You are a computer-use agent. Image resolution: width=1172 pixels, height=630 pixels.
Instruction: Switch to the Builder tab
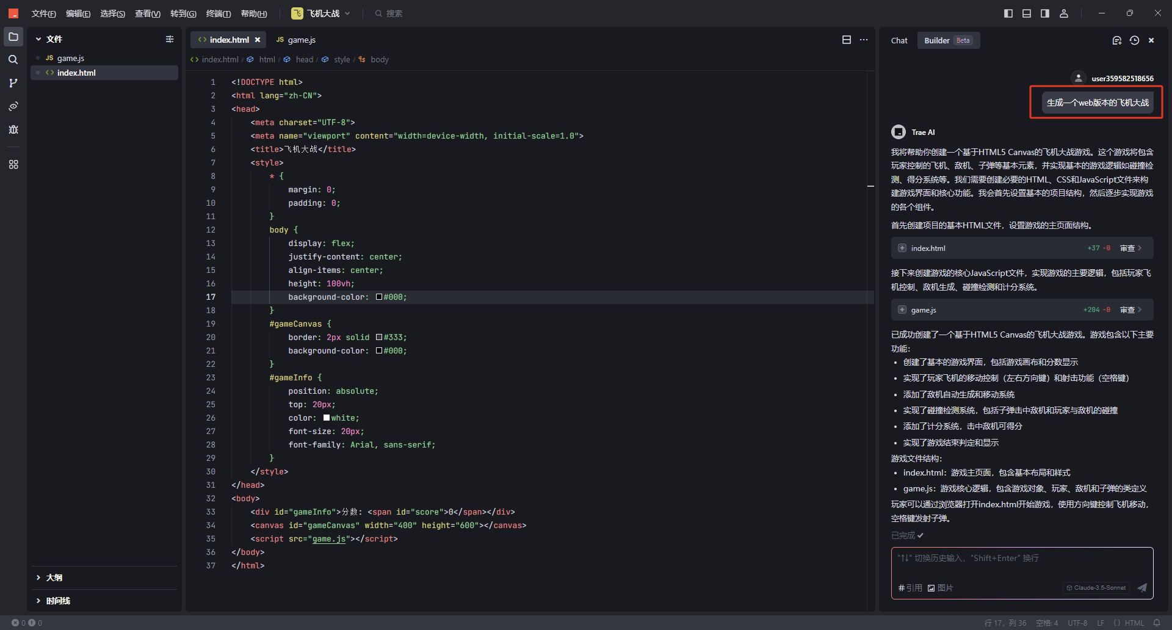click(948, 40)
